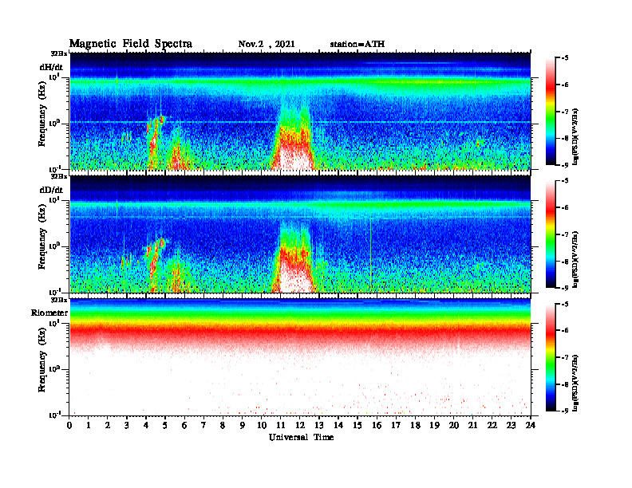632x488 pixels.
Task: Click the color bar beside the Riometer panel
Action: pos(551,357)
